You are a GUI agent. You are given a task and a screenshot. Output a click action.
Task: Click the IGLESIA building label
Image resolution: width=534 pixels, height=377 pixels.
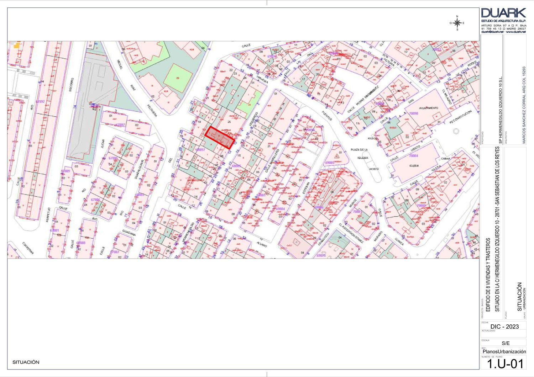(x=413, y=166)
